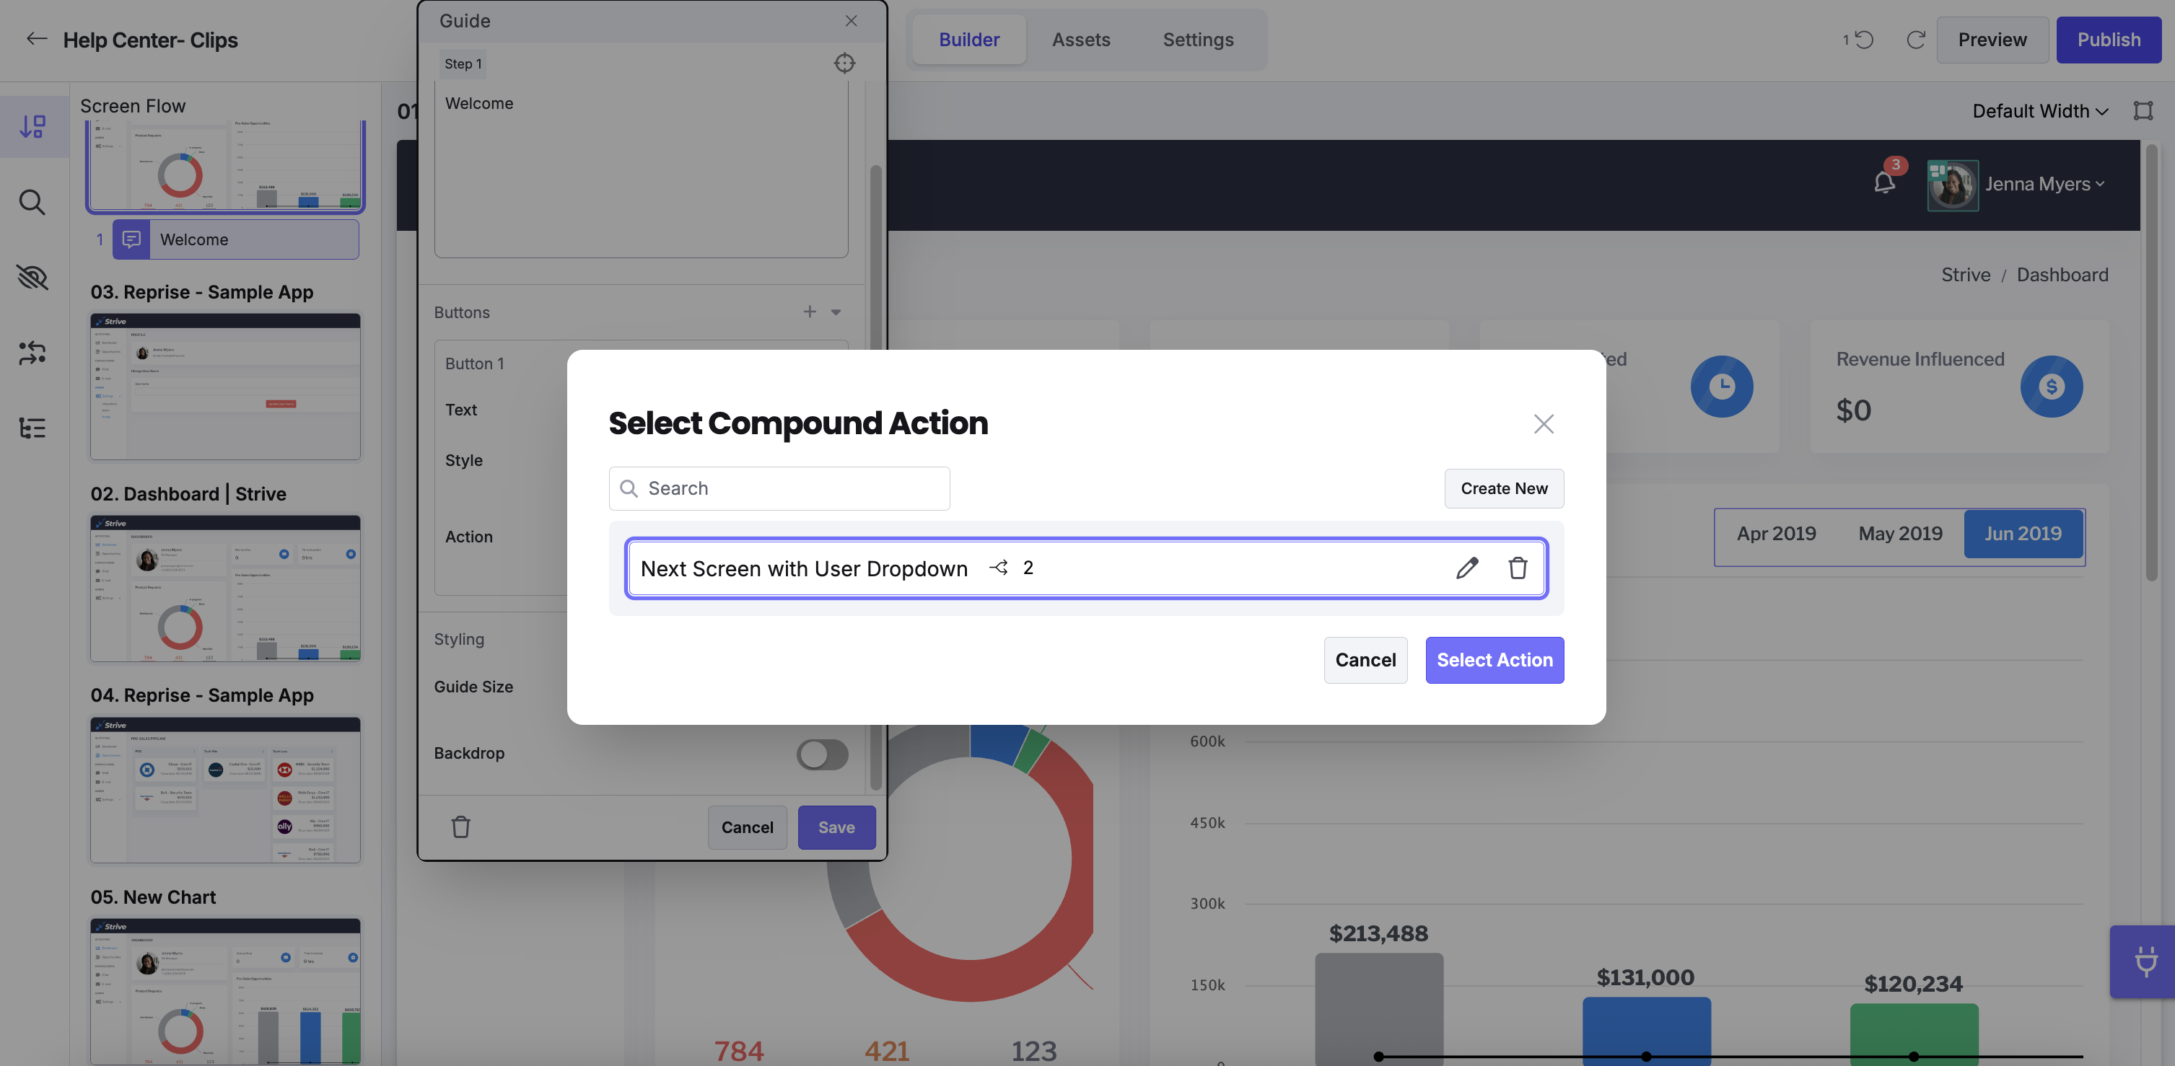
Task: Open the 04. Reprise - Sample App thumbnail
Action: (x=225, y=790)
